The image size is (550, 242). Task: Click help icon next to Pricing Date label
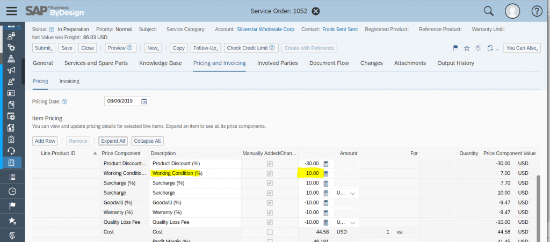coord(64,101)
